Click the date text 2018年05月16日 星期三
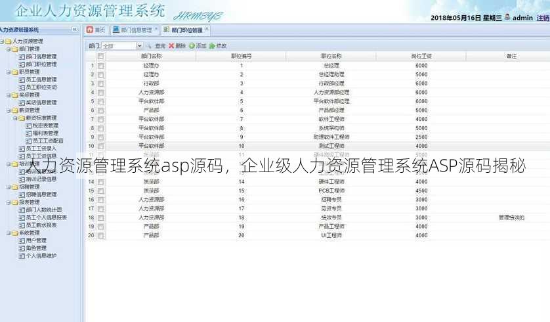This screenshot has width=550, height=322. (x=466, y=18)
